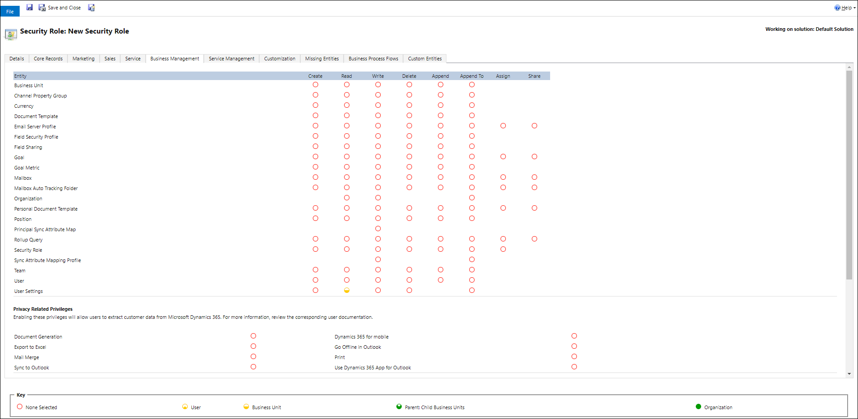This screenshot has width=858, height=419.
Task: Toggle Assign privilege for Security Role
Action: pos(503,249)
